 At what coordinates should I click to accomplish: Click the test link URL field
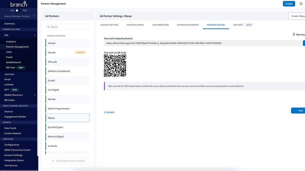click(x=203, y=43)
